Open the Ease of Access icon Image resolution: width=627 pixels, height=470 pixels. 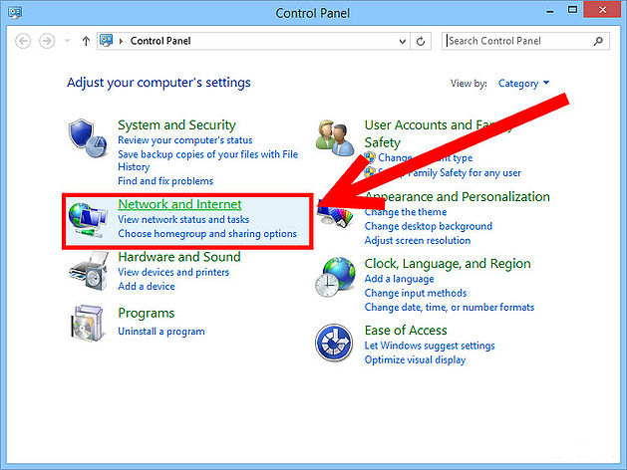click(x=334, y=343)
